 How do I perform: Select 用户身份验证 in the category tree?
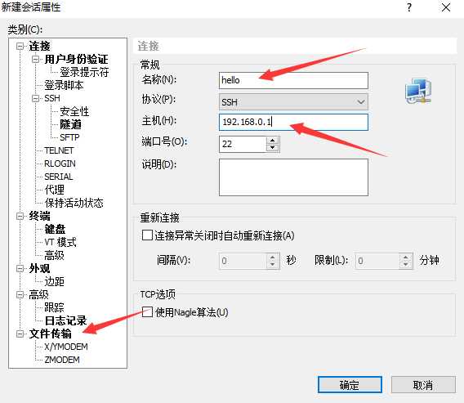click(76, 59)
